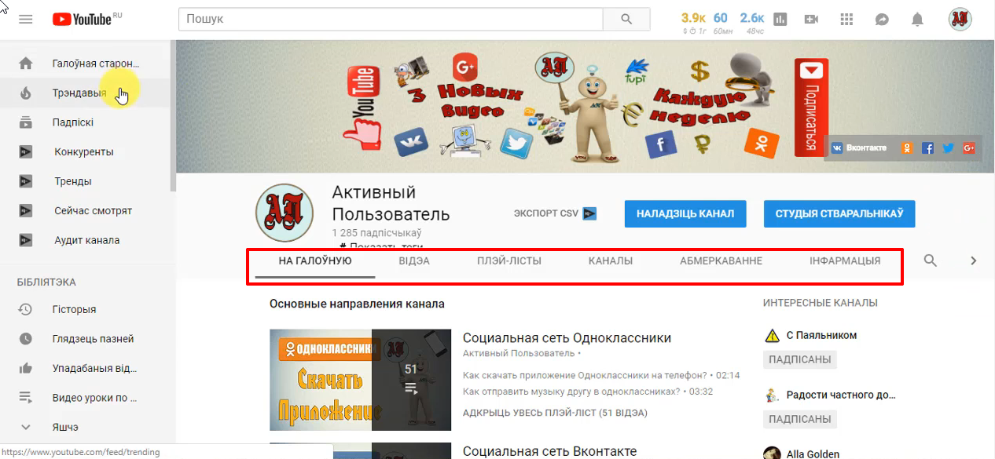Click ЭКСПОРТ CSV

(x=556, y=213)
